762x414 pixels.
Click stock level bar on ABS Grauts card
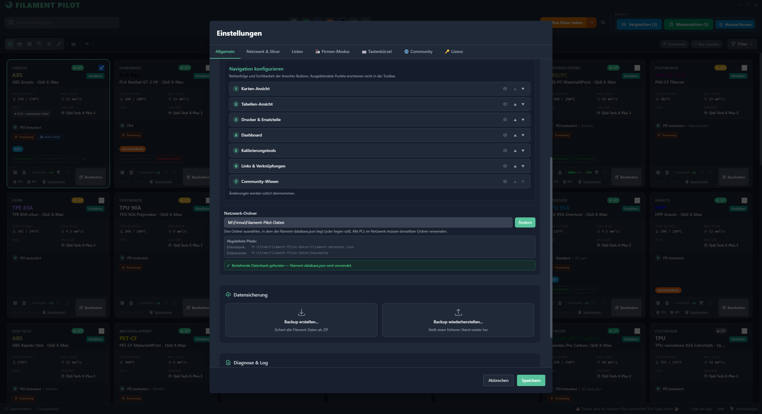tap(39, 172)
